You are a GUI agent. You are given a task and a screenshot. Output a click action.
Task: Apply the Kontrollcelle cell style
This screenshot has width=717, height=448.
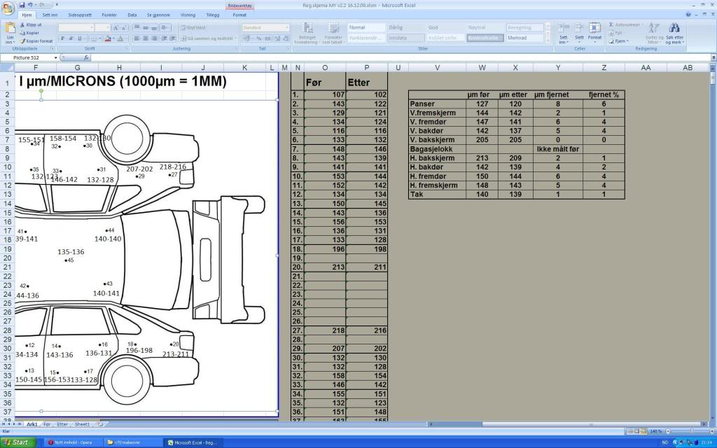point(485,38)
